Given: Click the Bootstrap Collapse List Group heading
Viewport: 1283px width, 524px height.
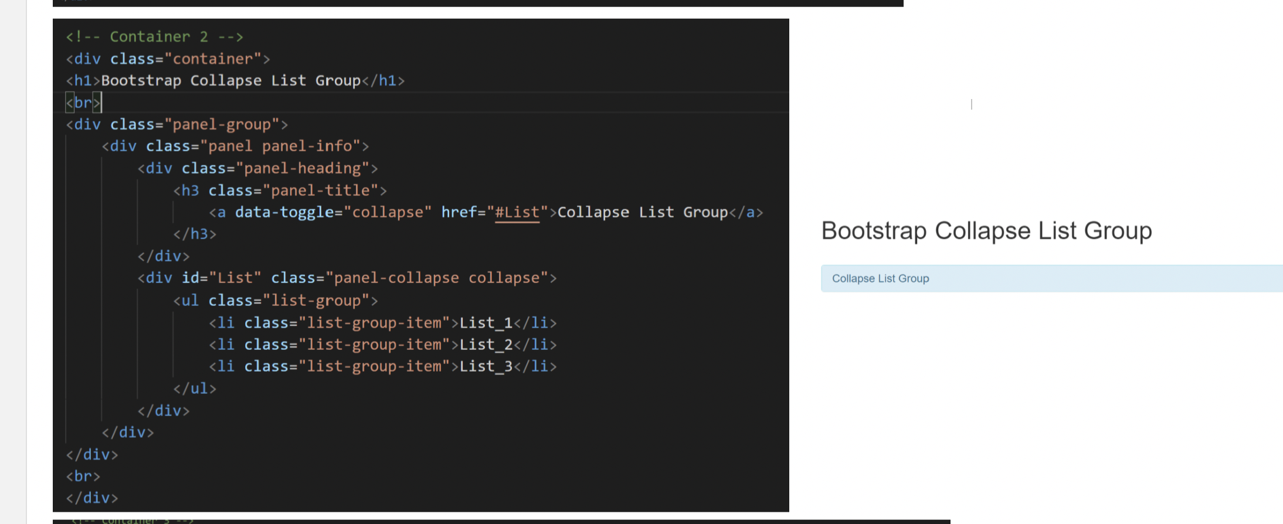Looking at the screenshot, I should 986,230.
